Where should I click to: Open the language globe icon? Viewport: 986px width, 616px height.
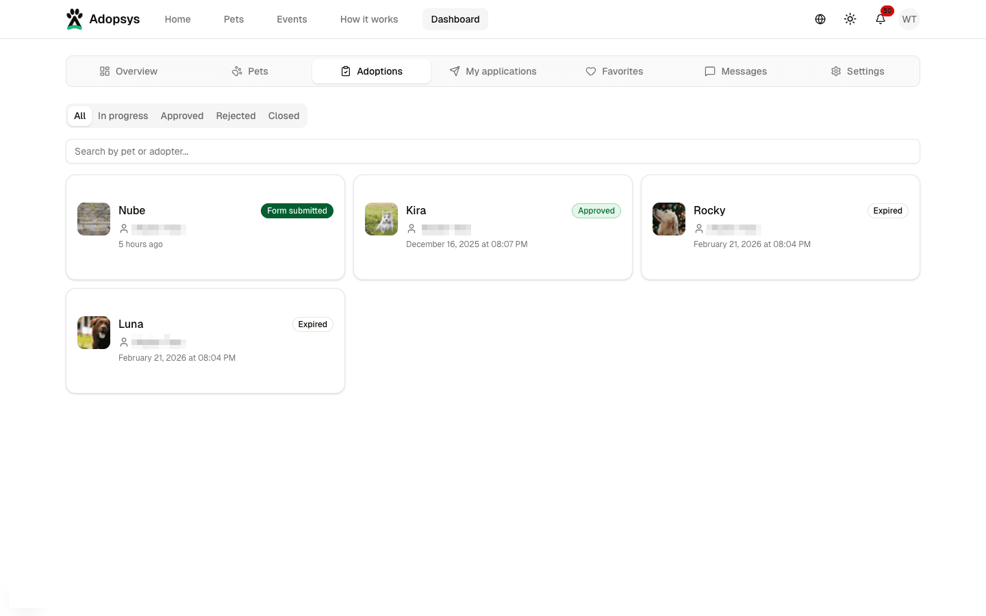pyautogui.click(x=820, y=19)
